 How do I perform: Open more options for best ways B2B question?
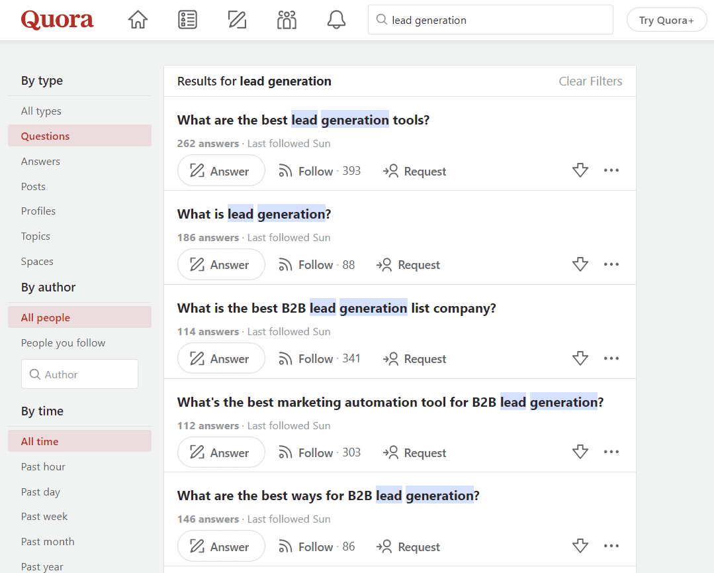611,546
